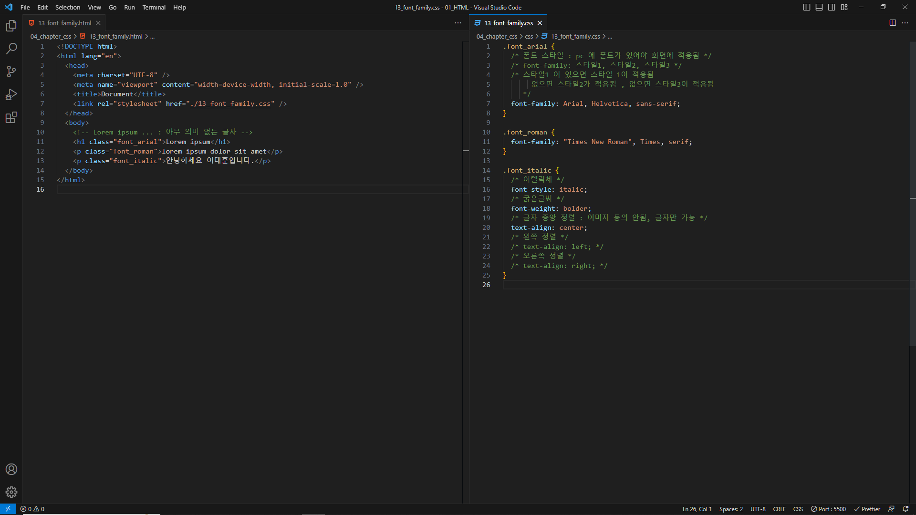Screen dimensions: 916x515
Task: Open the Accounts icon in activity bar
Action: (x=11, y=469)
